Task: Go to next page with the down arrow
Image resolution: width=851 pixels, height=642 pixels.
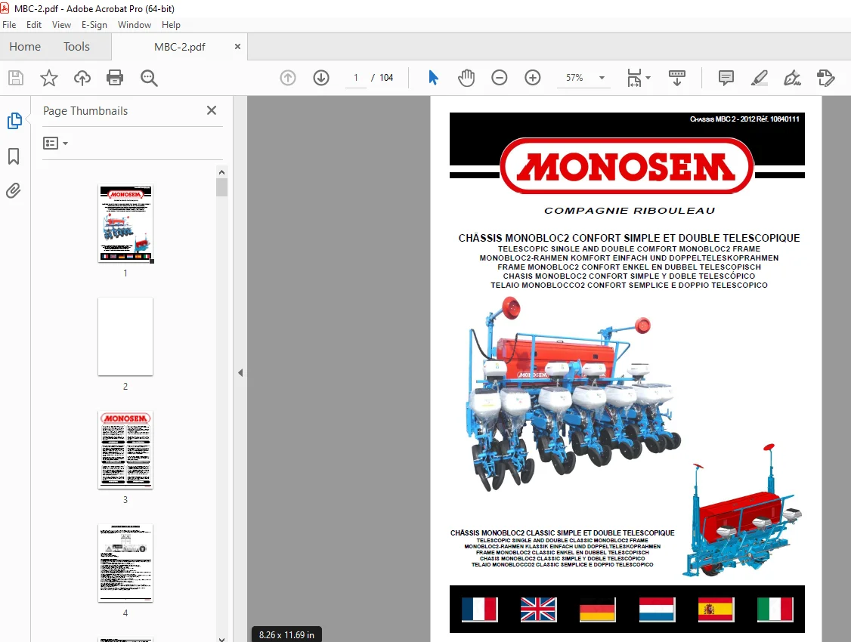Action: (x=321, y=78)
